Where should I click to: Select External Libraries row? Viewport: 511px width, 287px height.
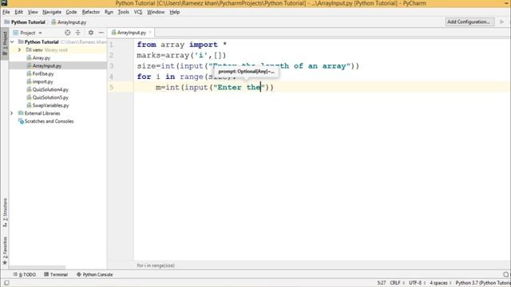coord(42,113)
